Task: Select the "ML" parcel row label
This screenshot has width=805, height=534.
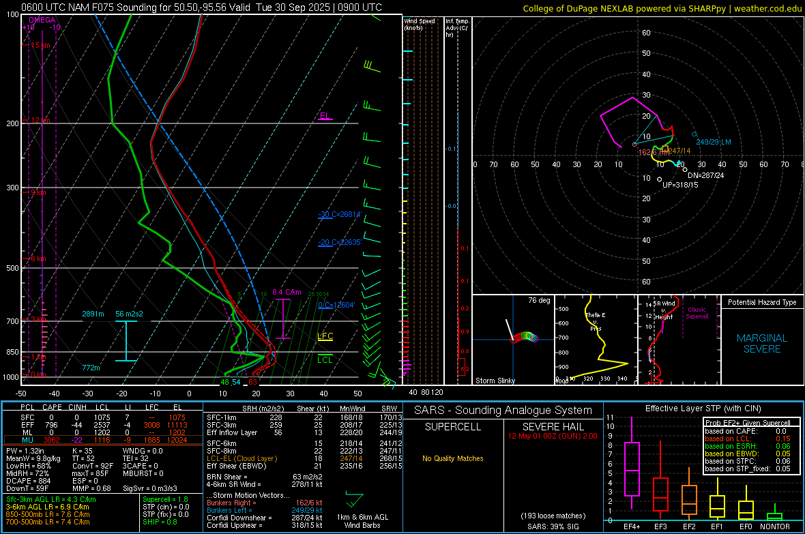Action: (x=27, y=432)
